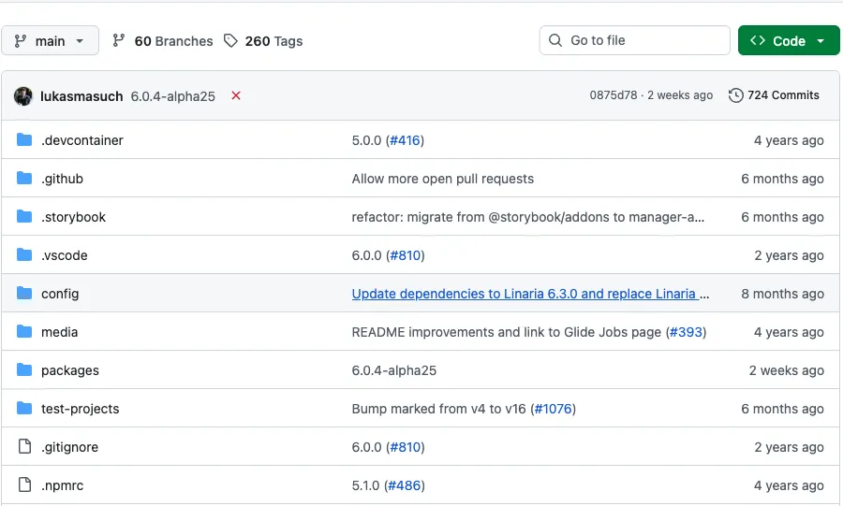Focus the Go to file search field

[x=635, y=40]
